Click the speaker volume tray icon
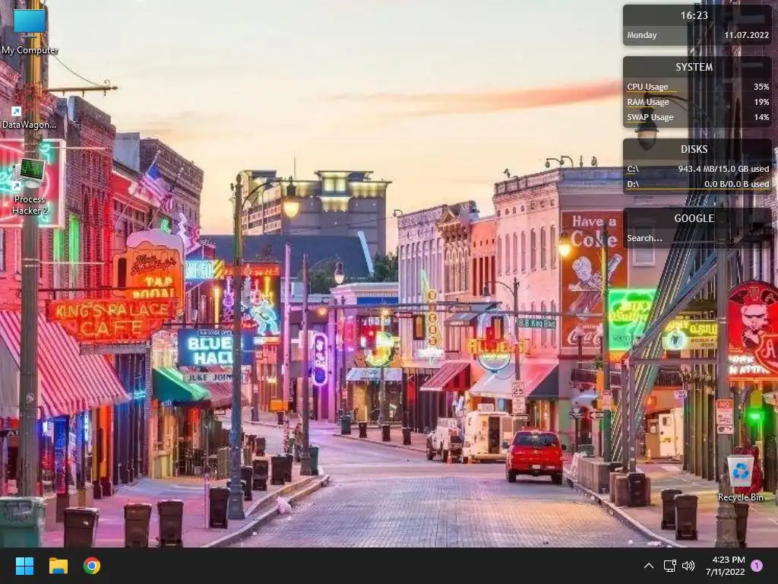 (688, 566)
